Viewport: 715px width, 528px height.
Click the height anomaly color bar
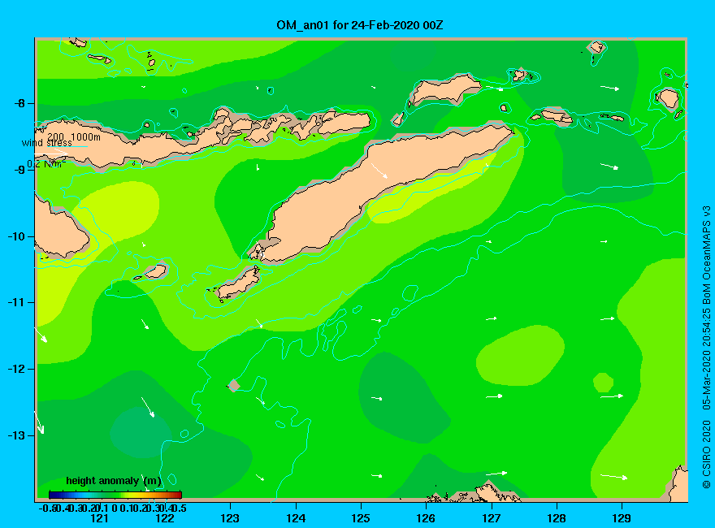[115, 495]
